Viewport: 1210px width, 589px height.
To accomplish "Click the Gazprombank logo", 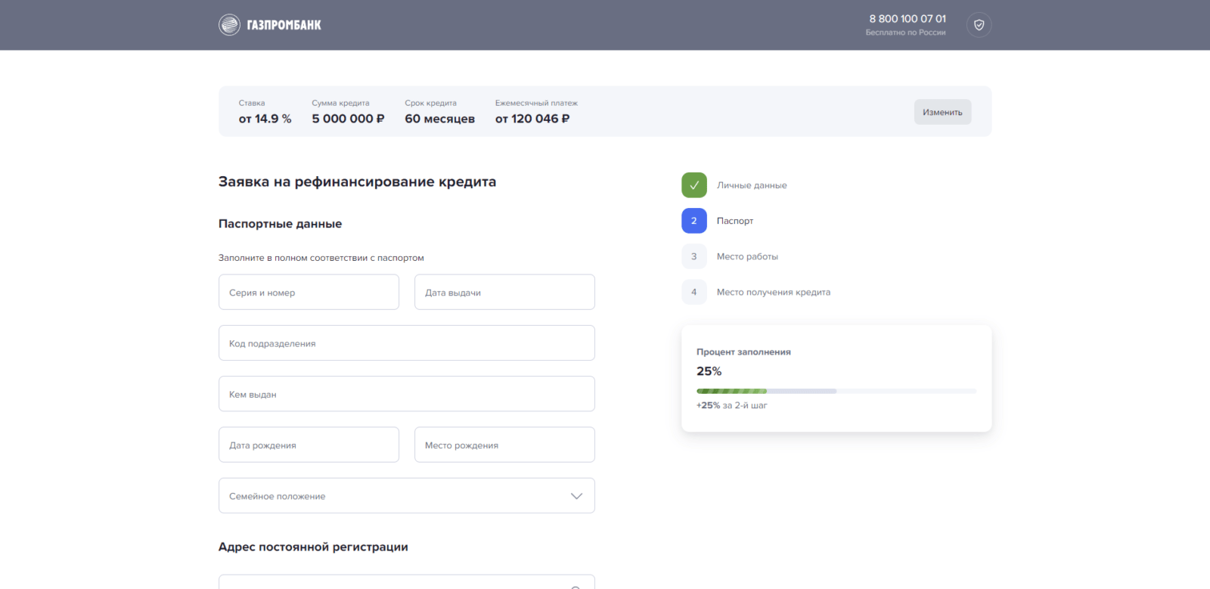I will (x=270, y=25).
